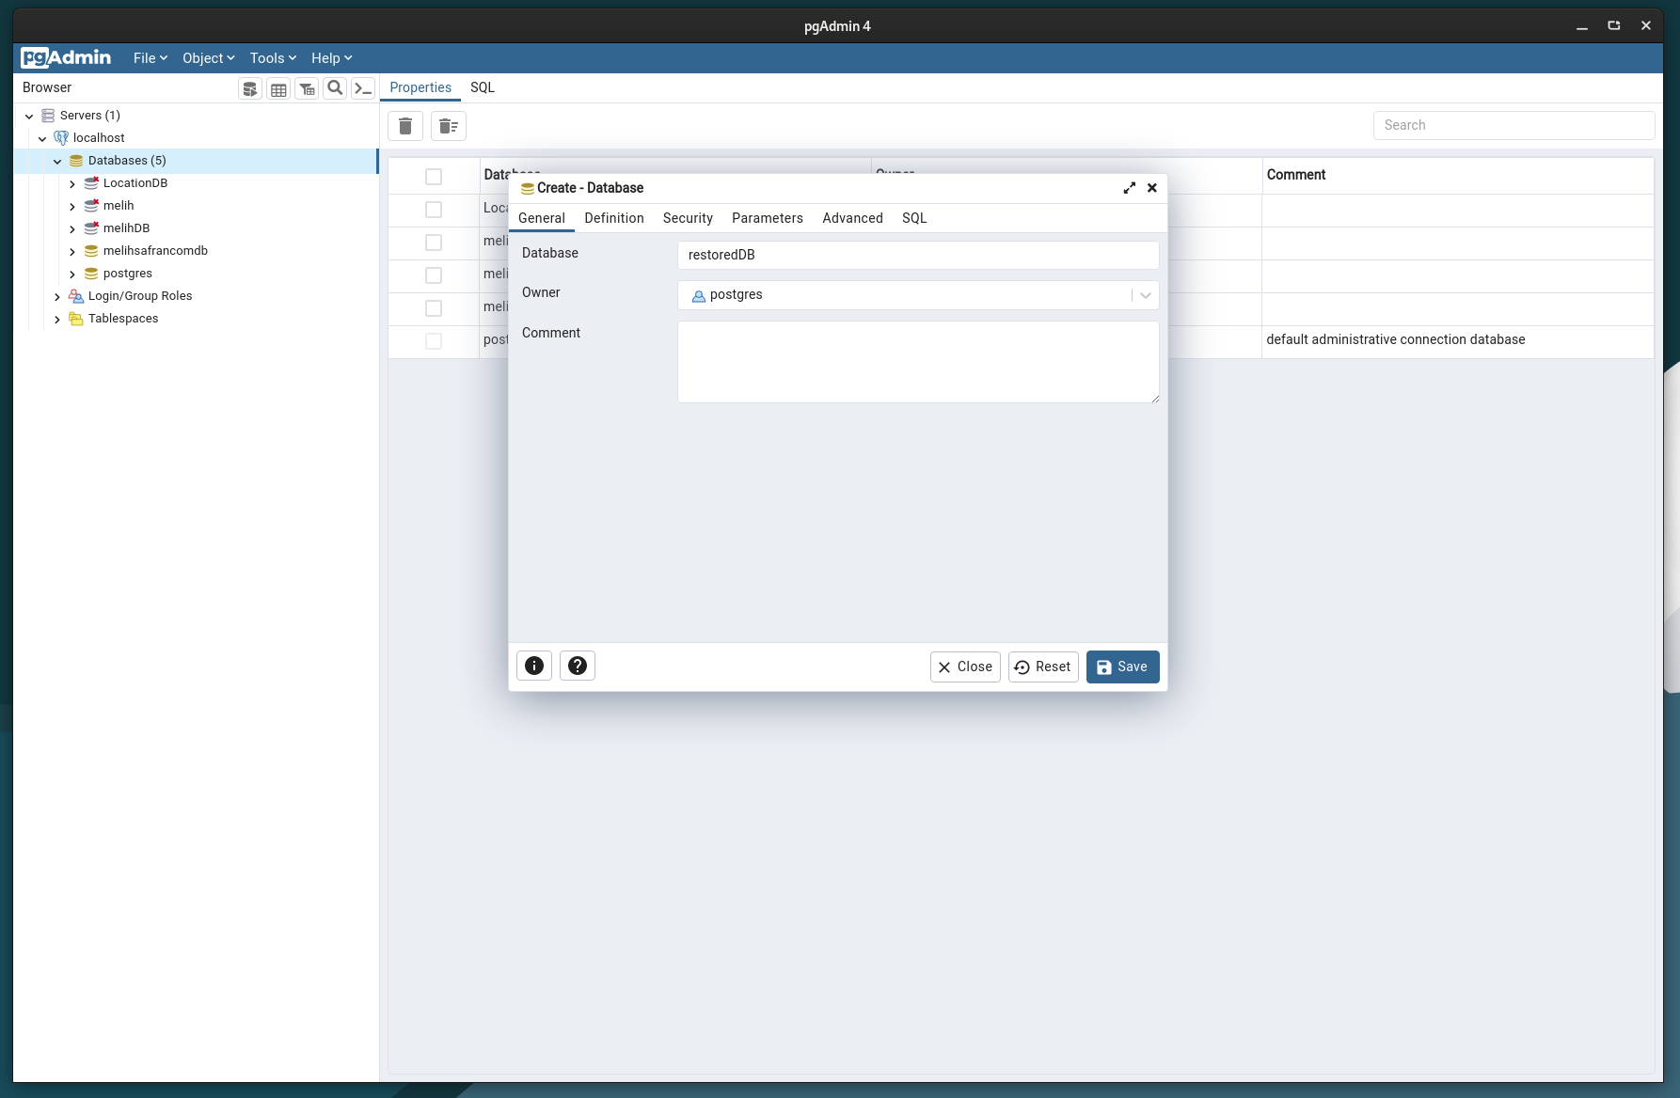Click the Create Database title icon
Screen dimensions: 1680x1098
pyautogui.click(x=528, y=188)
